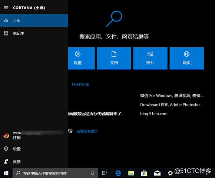Activate the microphone voice search icon

93,173
